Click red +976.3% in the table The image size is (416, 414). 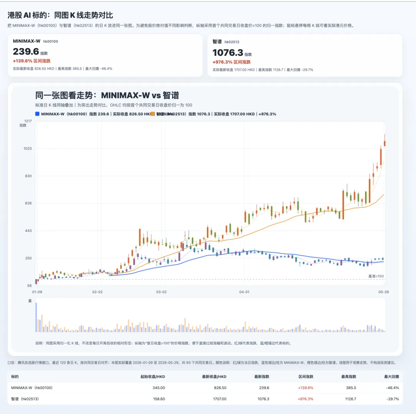(305, 399)
